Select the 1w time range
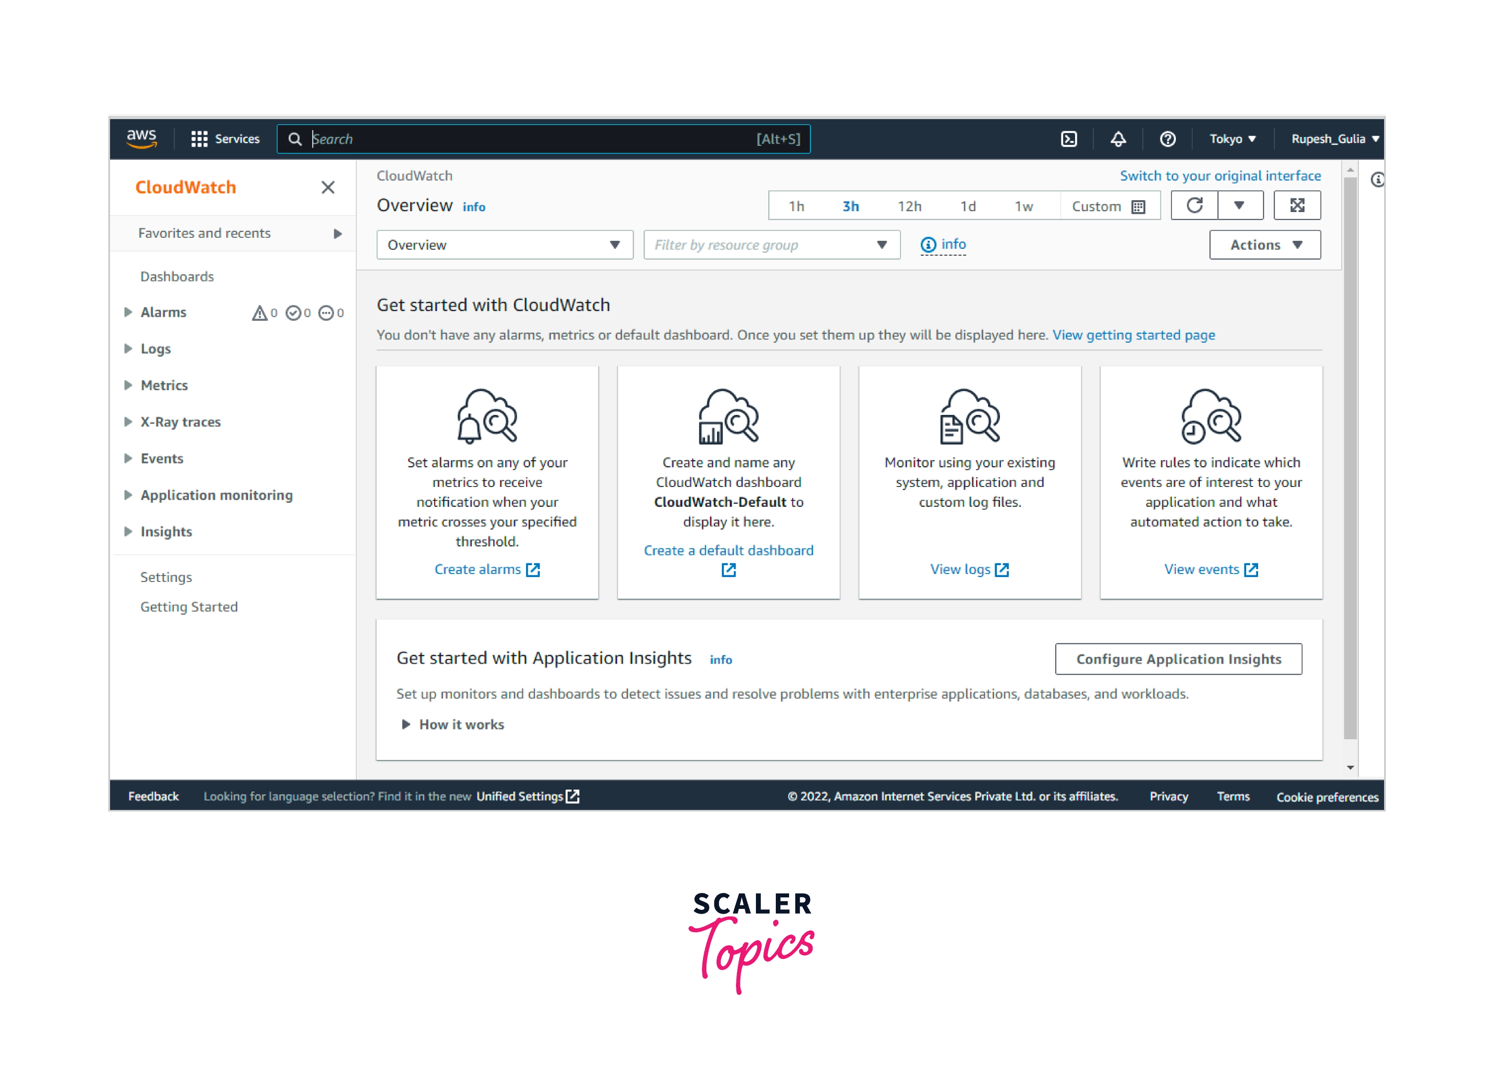1503x1079 pixels. point(1023,207)
